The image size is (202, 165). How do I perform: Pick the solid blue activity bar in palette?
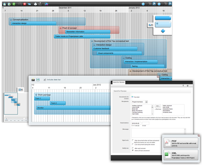point(163,18)
